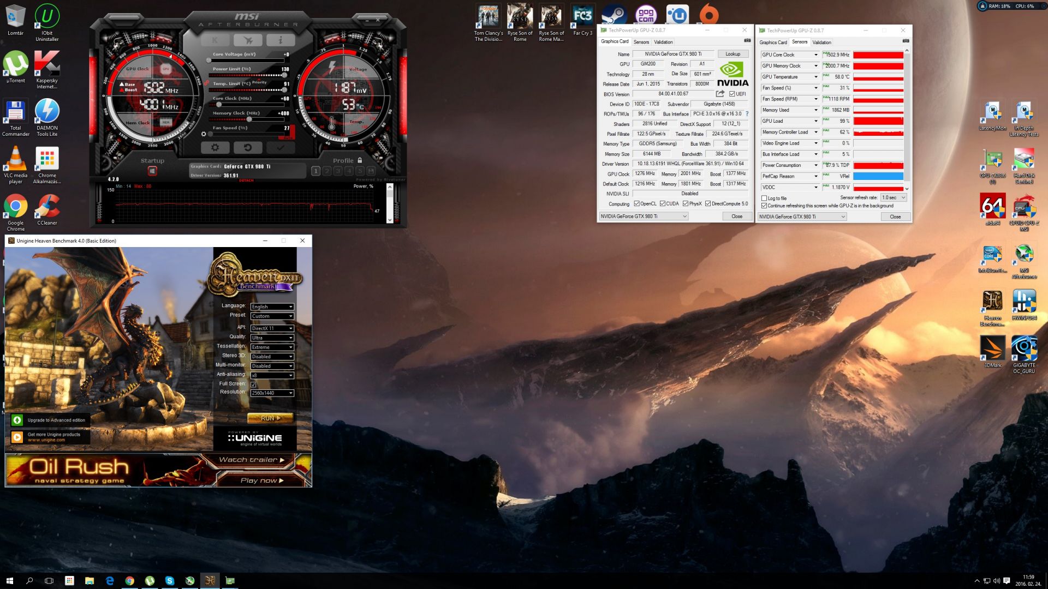Click the Afterburner save profile floppy icon
Image resolution: width=1048 pixels, height=589 pixels.
tap(371, 171)
